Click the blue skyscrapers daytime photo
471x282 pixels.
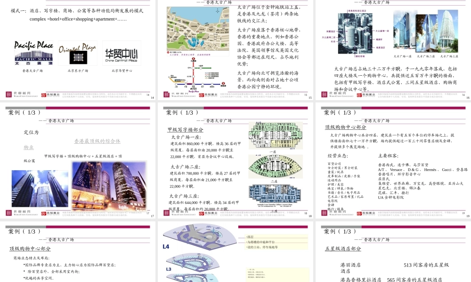tap(40, 188)
